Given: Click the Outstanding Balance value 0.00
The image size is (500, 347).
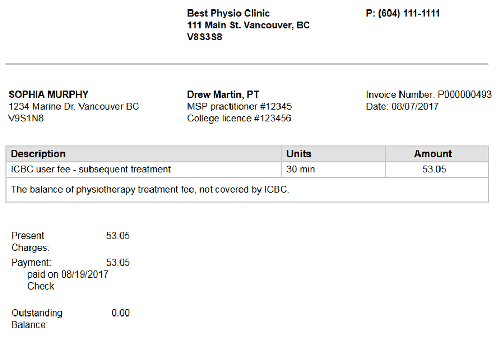Looking at the screenshot, I should tap(121, 313).
